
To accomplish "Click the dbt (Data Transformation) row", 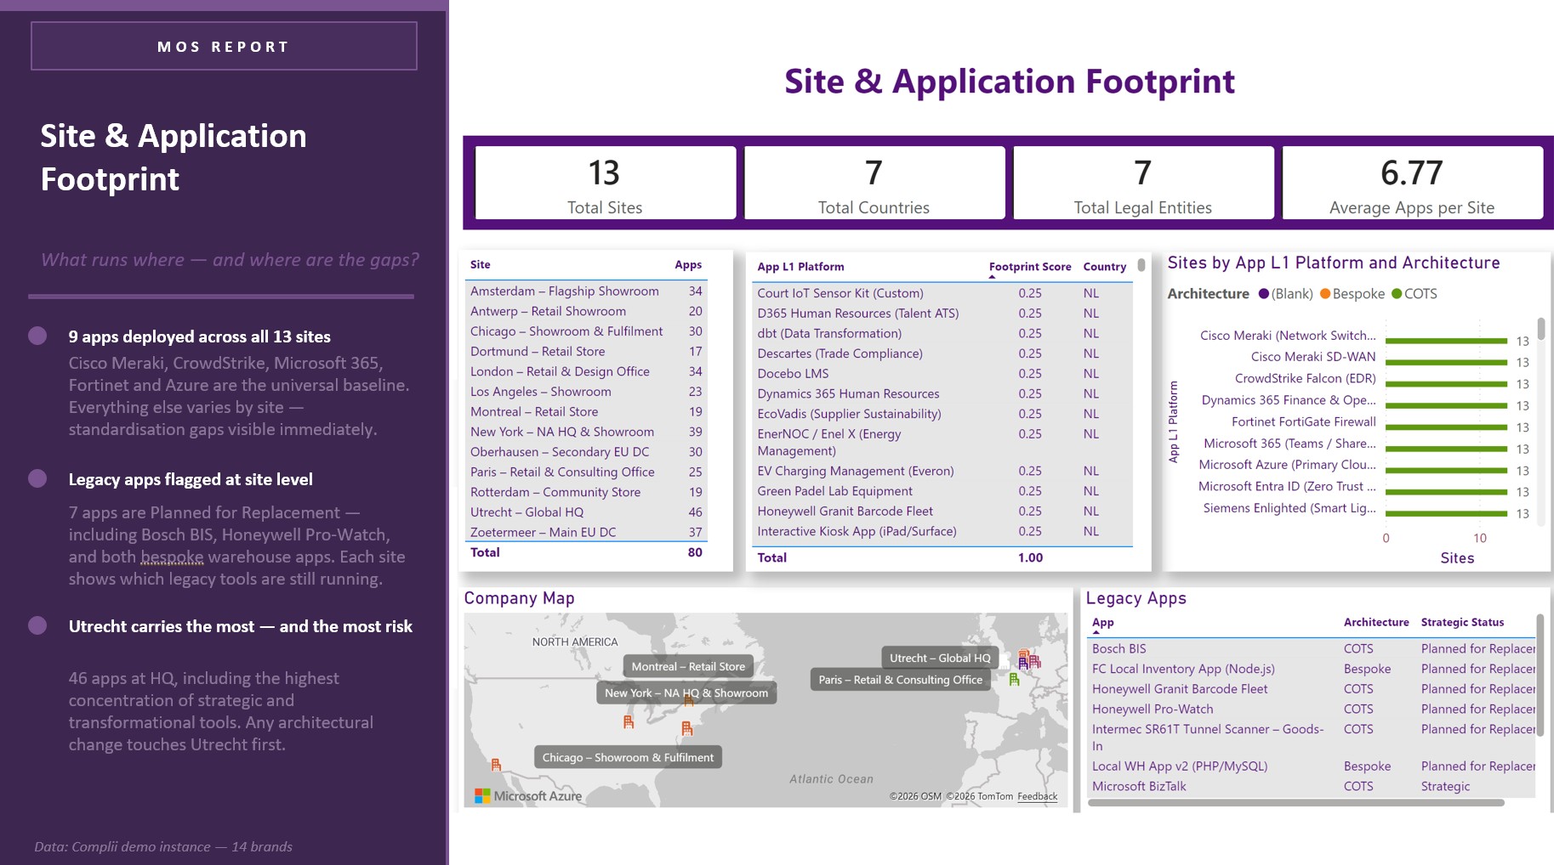I will (943, 333).
